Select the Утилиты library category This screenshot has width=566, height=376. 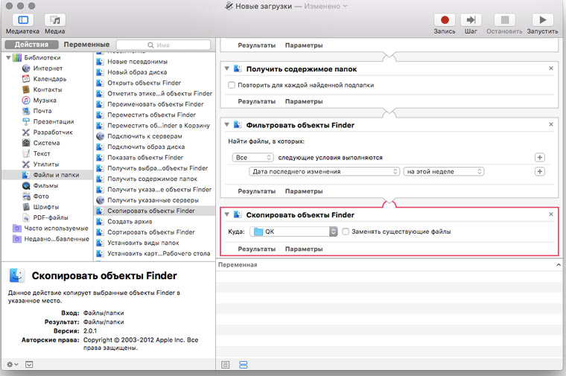click(46, 165)
